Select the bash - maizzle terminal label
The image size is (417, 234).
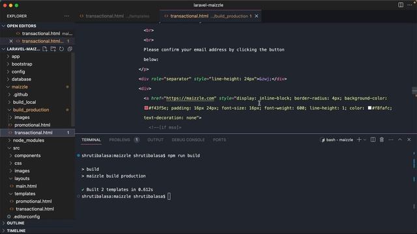pos(337,140)
